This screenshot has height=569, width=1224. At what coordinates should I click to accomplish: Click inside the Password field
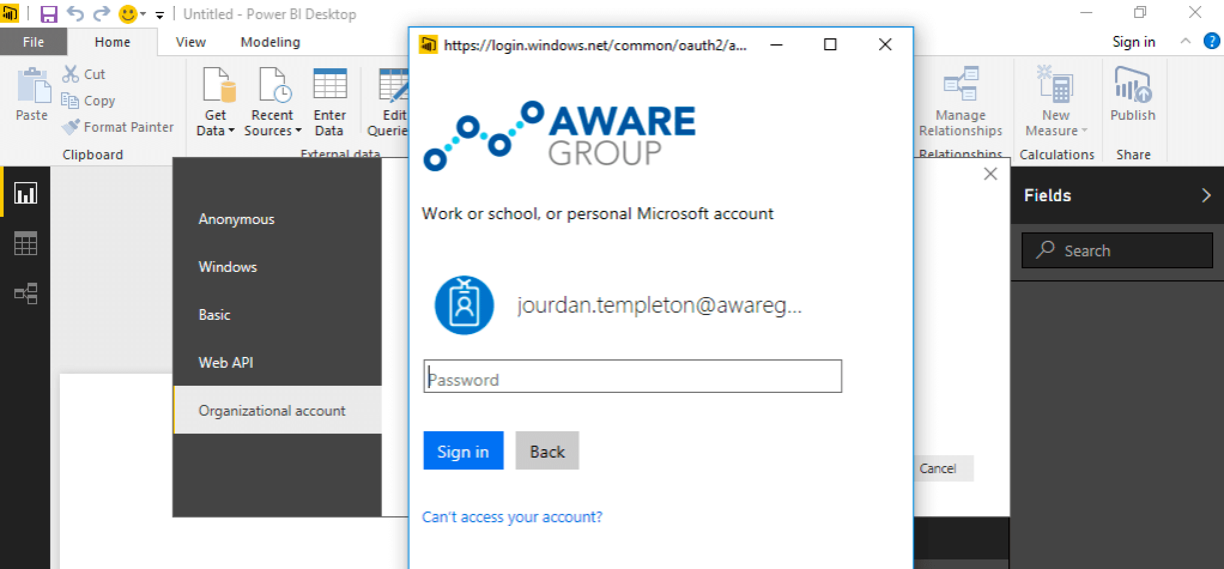click(632, 377)
